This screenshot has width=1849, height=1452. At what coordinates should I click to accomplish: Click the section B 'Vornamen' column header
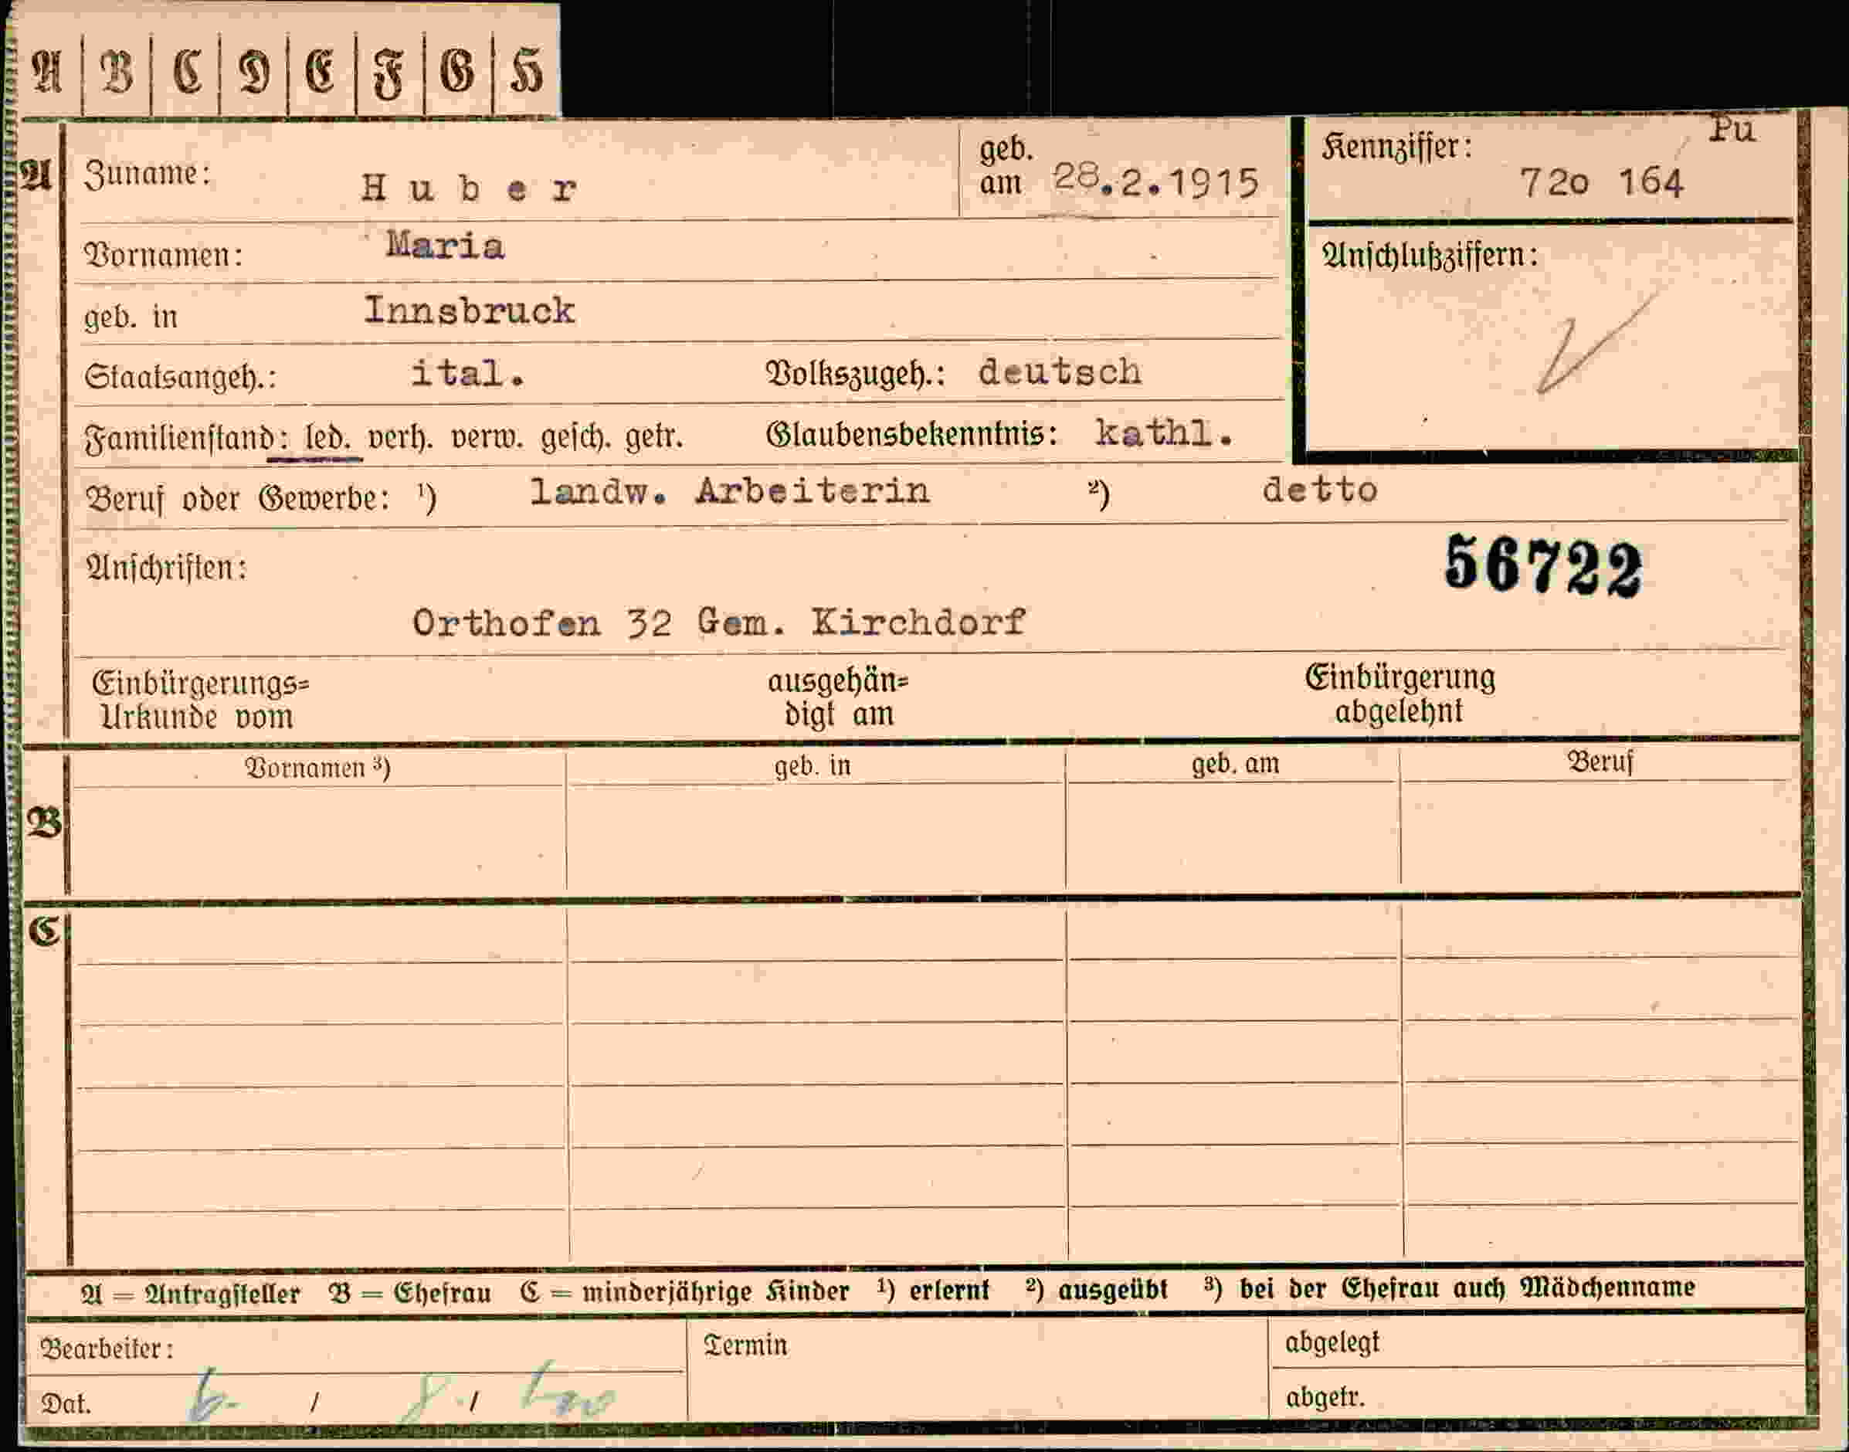pyautogui.click(x=318, y=768)
